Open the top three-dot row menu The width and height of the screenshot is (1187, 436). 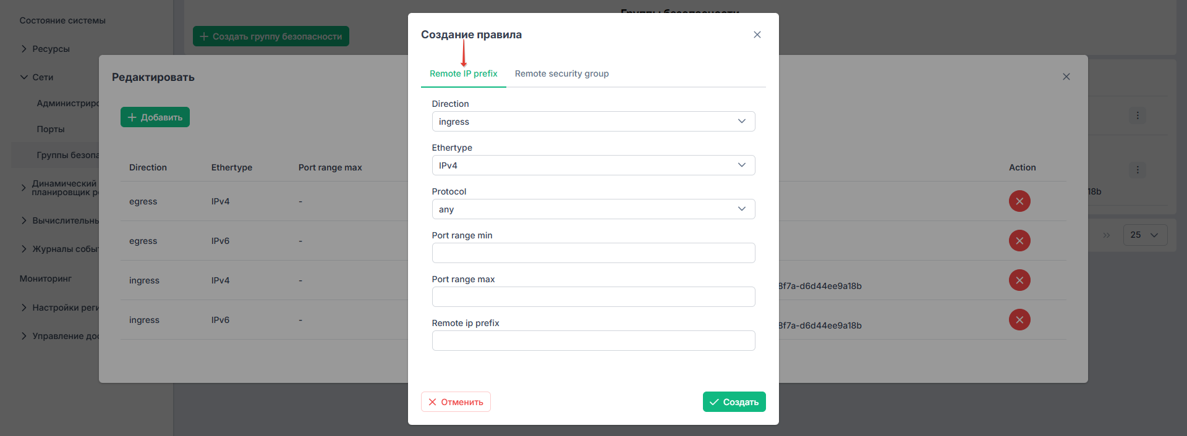[x=1138, y=115]
